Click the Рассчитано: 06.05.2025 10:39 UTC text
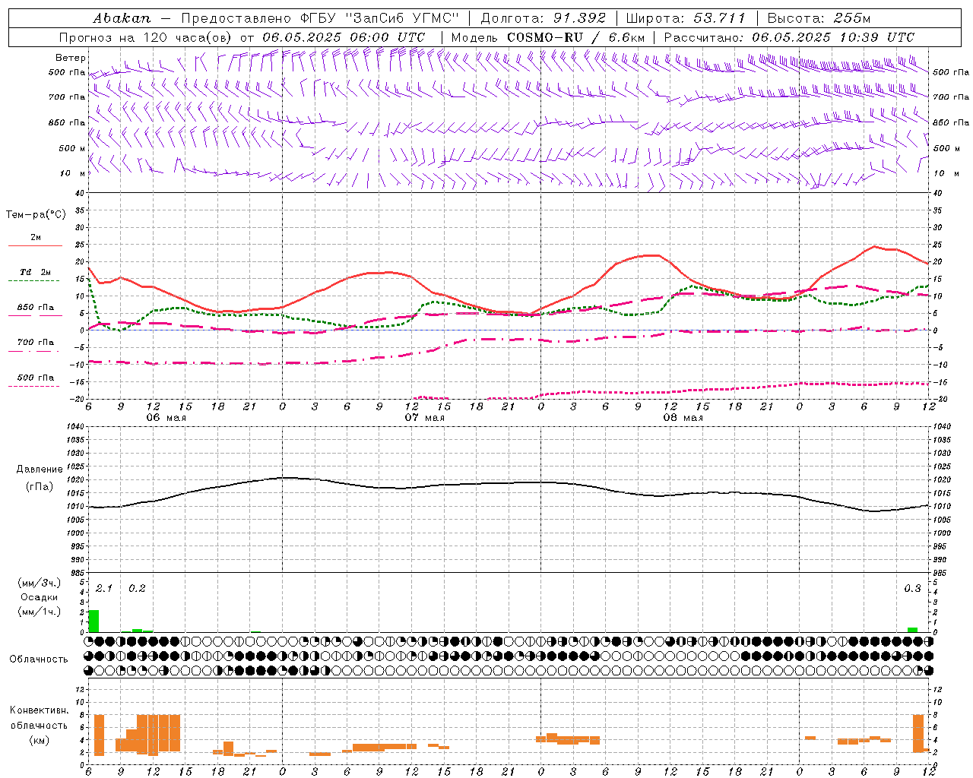 (789, 37)
